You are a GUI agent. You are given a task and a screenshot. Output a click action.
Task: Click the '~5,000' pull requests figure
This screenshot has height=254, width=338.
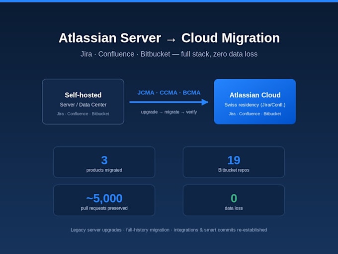pos(104,198)
